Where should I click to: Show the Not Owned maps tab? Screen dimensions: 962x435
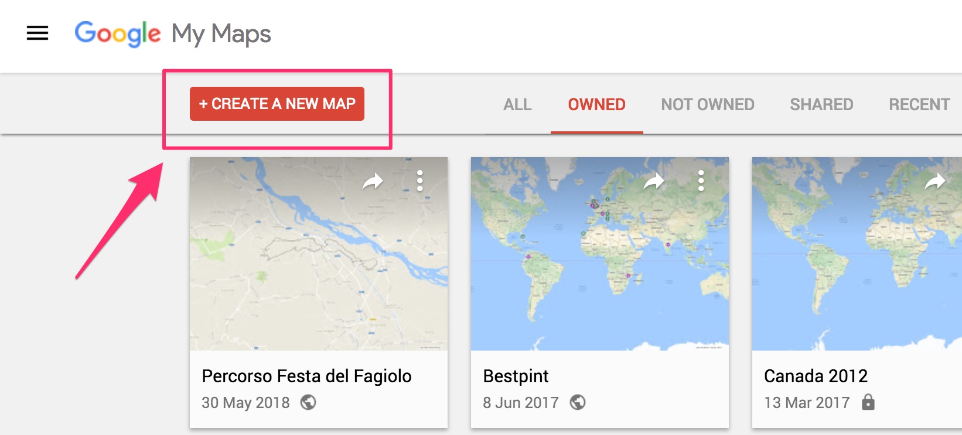[x=708, y=104]
